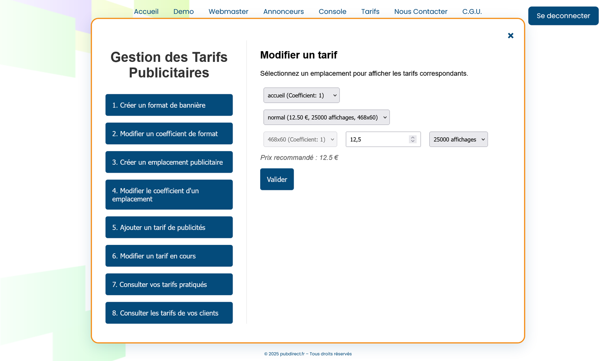Click the Se deconnecter button
This screenshot has height=361, width=616.
(563, 16)
